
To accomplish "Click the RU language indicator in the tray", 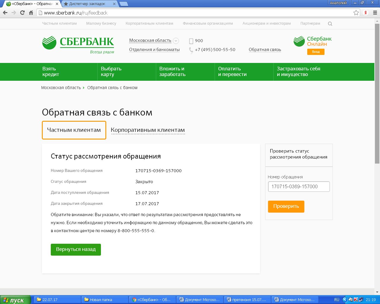I will (337, 300).
